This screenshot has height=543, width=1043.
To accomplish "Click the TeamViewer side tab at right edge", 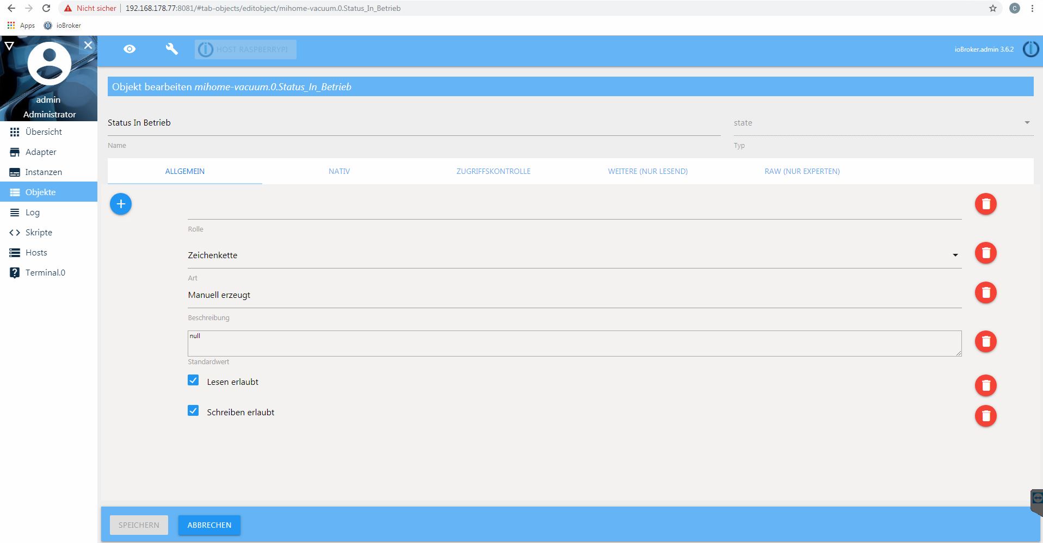I will (1036, 502).
